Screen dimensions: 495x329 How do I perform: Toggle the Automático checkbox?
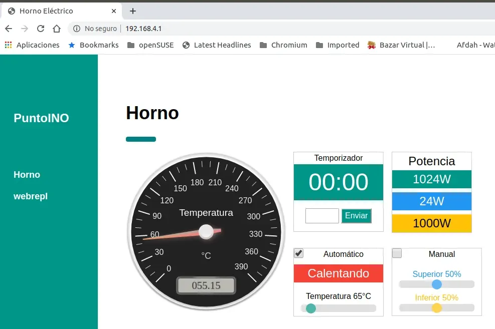click(x=298, y=253)
